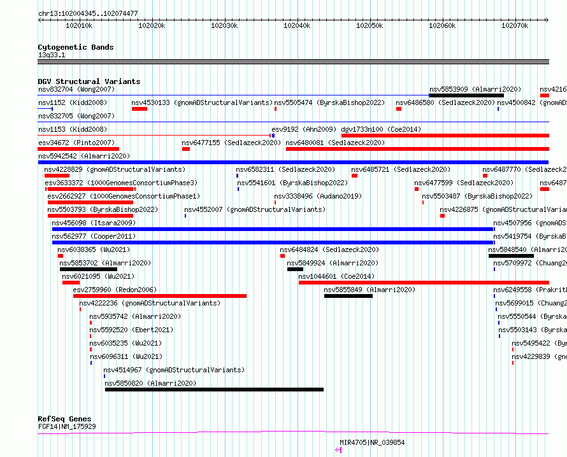Select the esv3633372 1000Genomes Phase3 bar
The image size is (567, 457).
coord(90,189)
